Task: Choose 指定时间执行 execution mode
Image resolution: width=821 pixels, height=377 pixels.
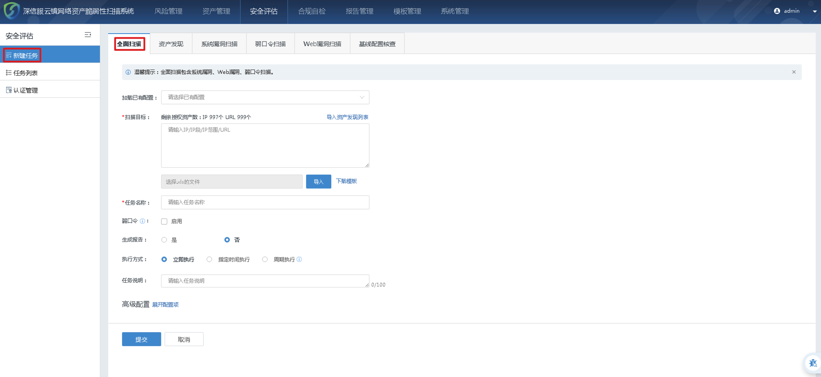Action: tap(209, 259)
